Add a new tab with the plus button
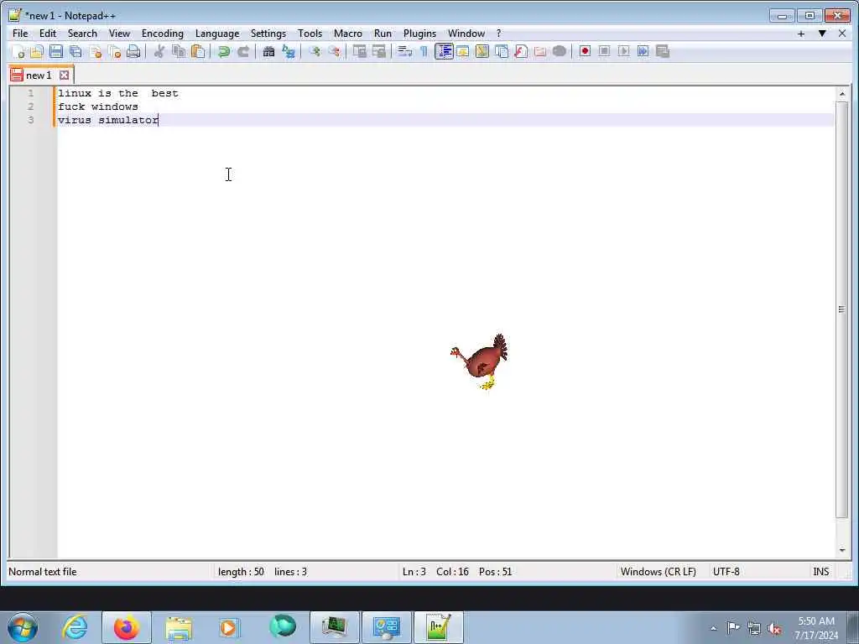859x644 pixels. (801, 34)
